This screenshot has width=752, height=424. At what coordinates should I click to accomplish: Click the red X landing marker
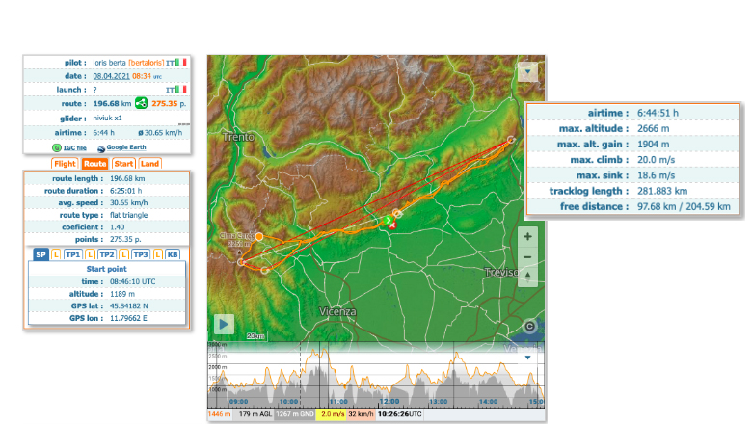(391, 225)
